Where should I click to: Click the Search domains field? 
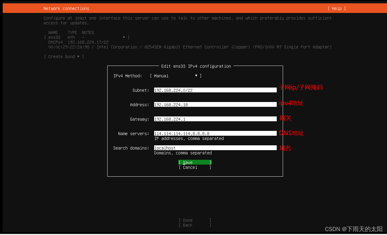[x=215, y=148]
